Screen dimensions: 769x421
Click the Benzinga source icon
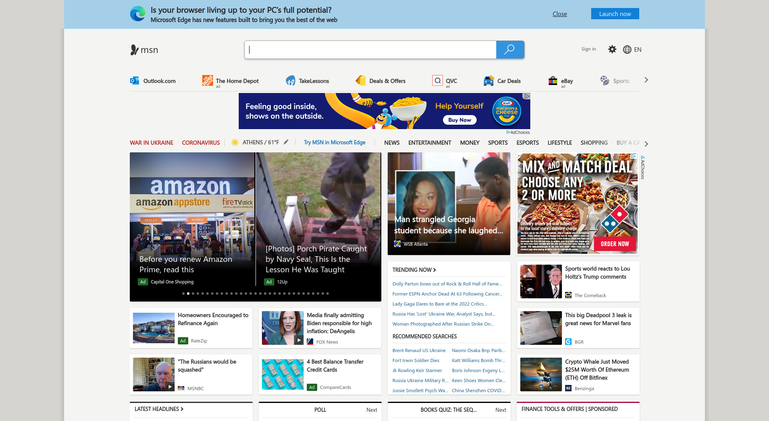(x=568, y=388)
